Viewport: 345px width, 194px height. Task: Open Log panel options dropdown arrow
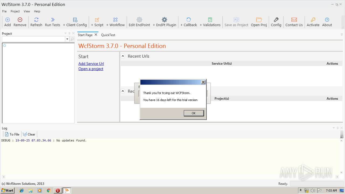[334, 128]
